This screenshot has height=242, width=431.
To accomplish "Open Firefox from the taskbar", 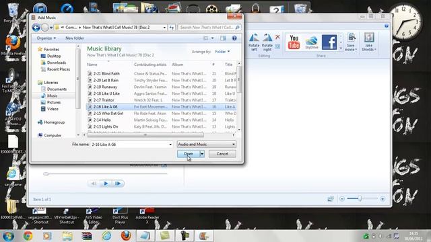I will point(126,236).
